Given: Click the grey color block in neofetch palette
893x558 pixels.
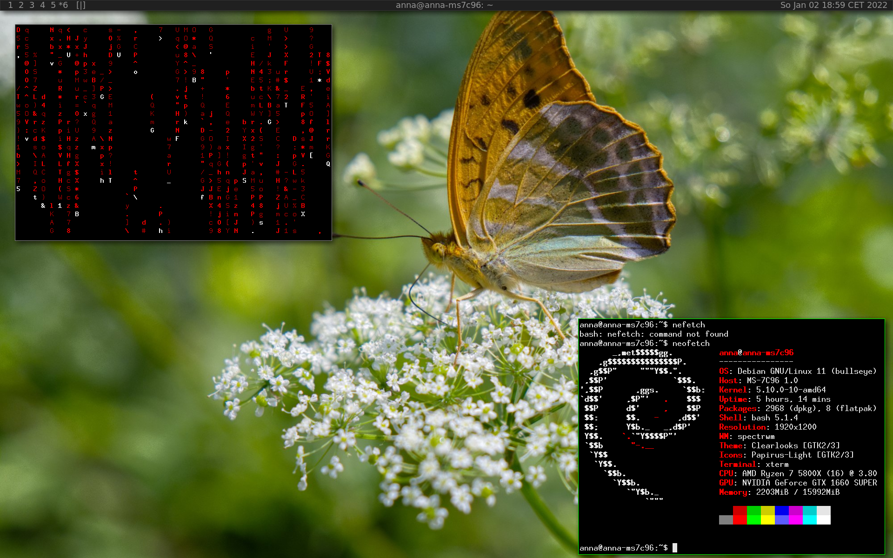Looking at the screenshot, I should [x=726, y=520].
